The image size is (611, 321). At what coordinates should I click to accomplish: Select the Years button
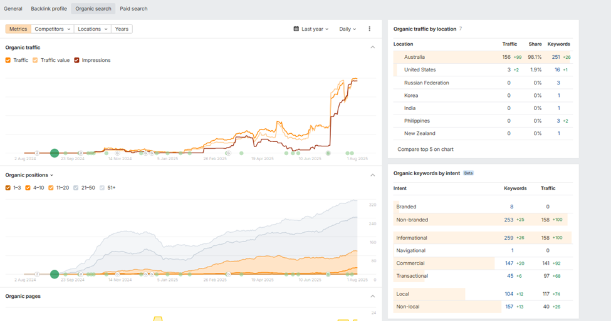click(x=122, y=29)
